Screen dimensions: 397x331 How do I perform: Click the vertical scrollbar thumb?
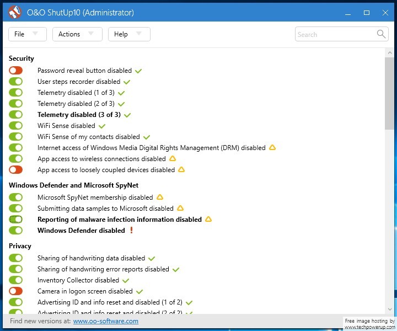pos(389,93)
